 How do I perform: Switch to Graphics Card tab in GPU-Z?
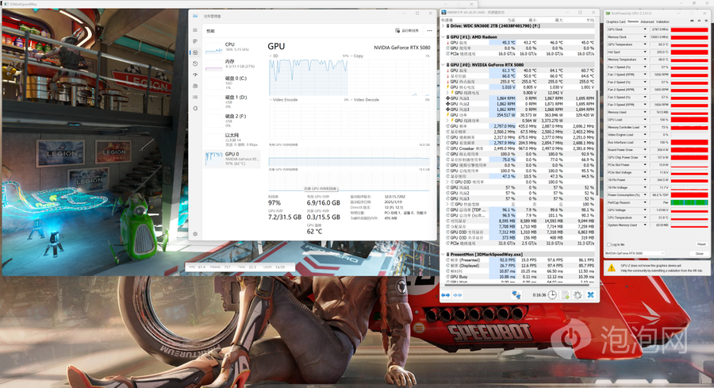pyautogui.click(x=616, y=22)
